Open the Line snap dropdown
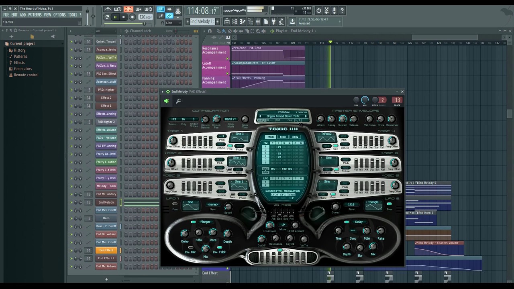 (174, 23)
